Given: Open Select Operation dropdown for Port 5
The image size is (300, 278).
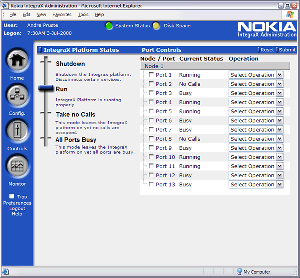Looking at the screenshot, I should click(256, 111).
